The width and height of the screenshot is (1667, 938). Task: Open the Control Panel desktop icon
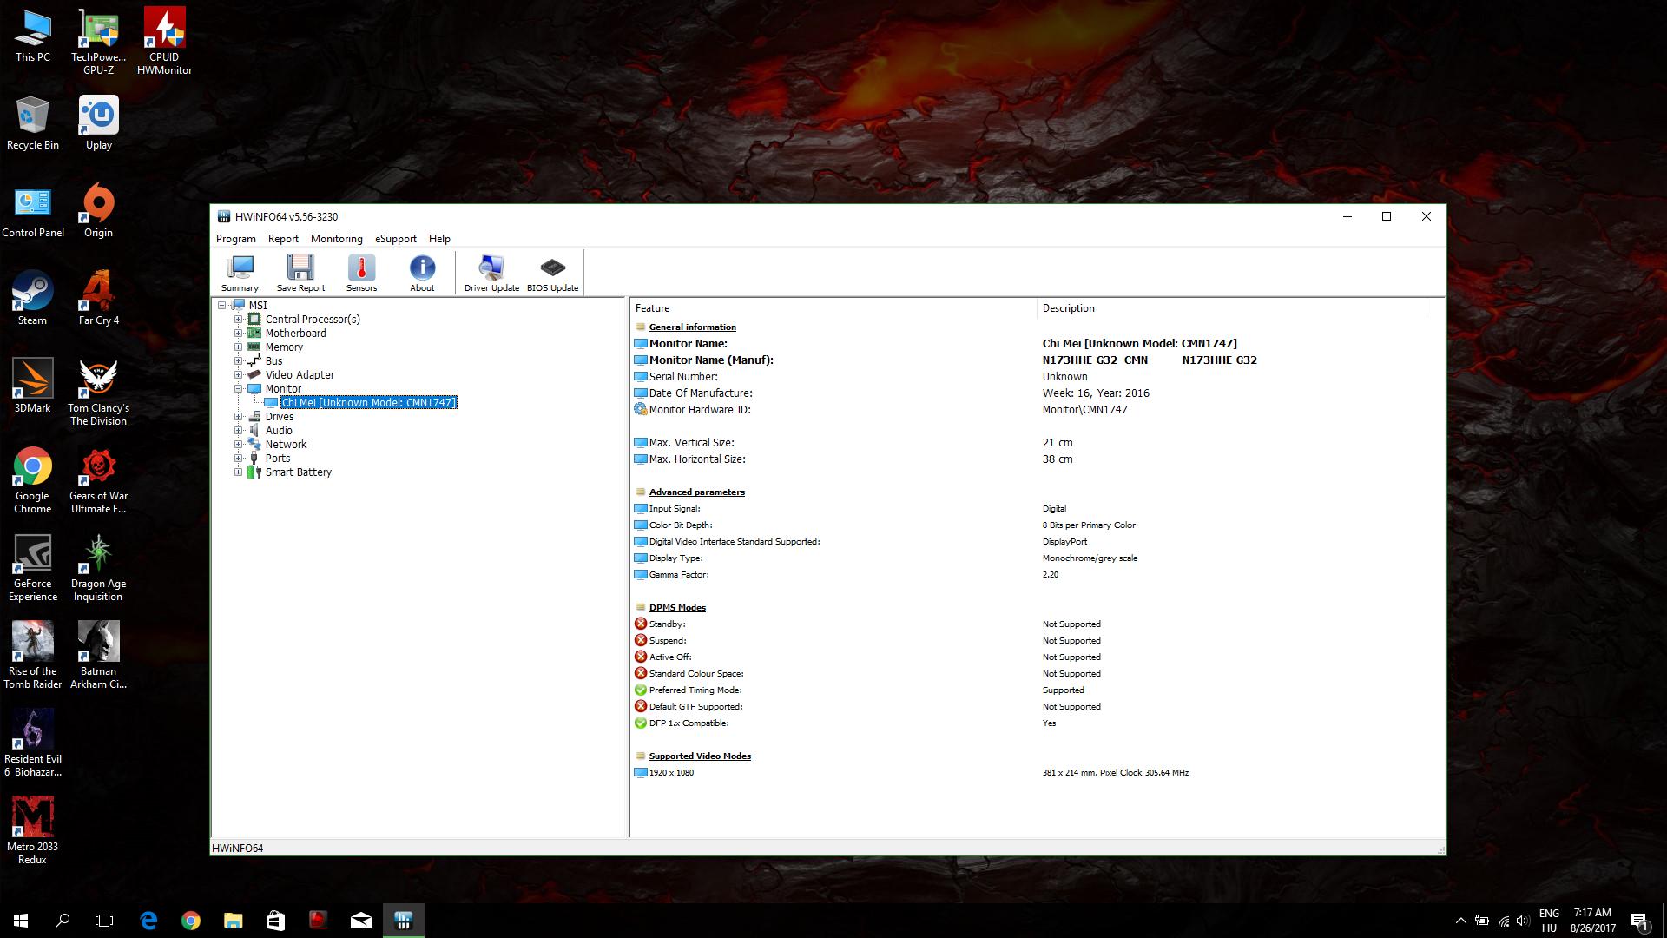33,211
